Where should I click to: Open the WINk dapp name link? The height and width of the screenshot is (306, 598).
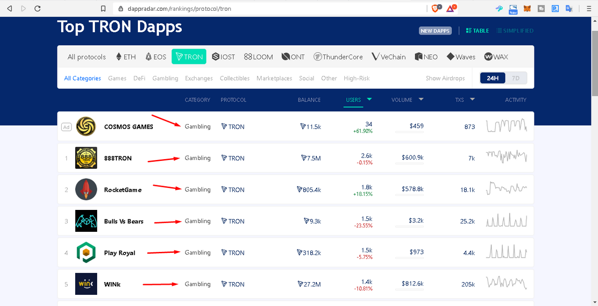click(x=112, y=284)
